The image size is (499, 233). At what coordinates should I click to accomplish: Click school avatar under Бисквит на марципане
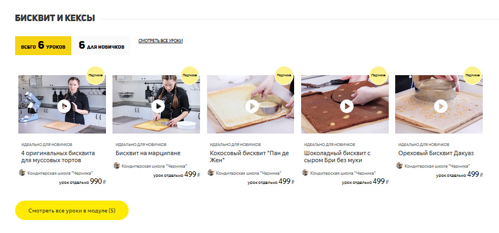[x=117, y=165]
